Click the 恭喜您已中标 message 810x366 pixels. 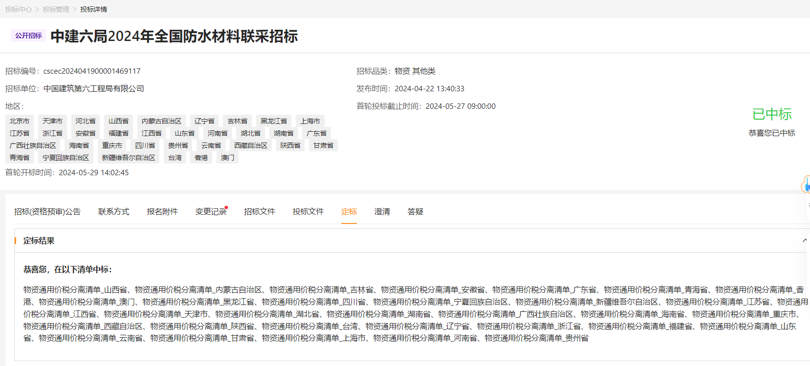click(772, 133)
